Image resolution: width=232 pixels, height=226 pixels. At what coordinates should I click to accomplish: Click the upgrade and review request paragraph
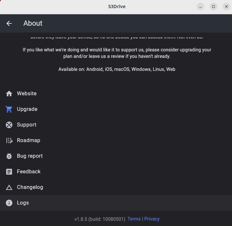(x=117, y=53)
